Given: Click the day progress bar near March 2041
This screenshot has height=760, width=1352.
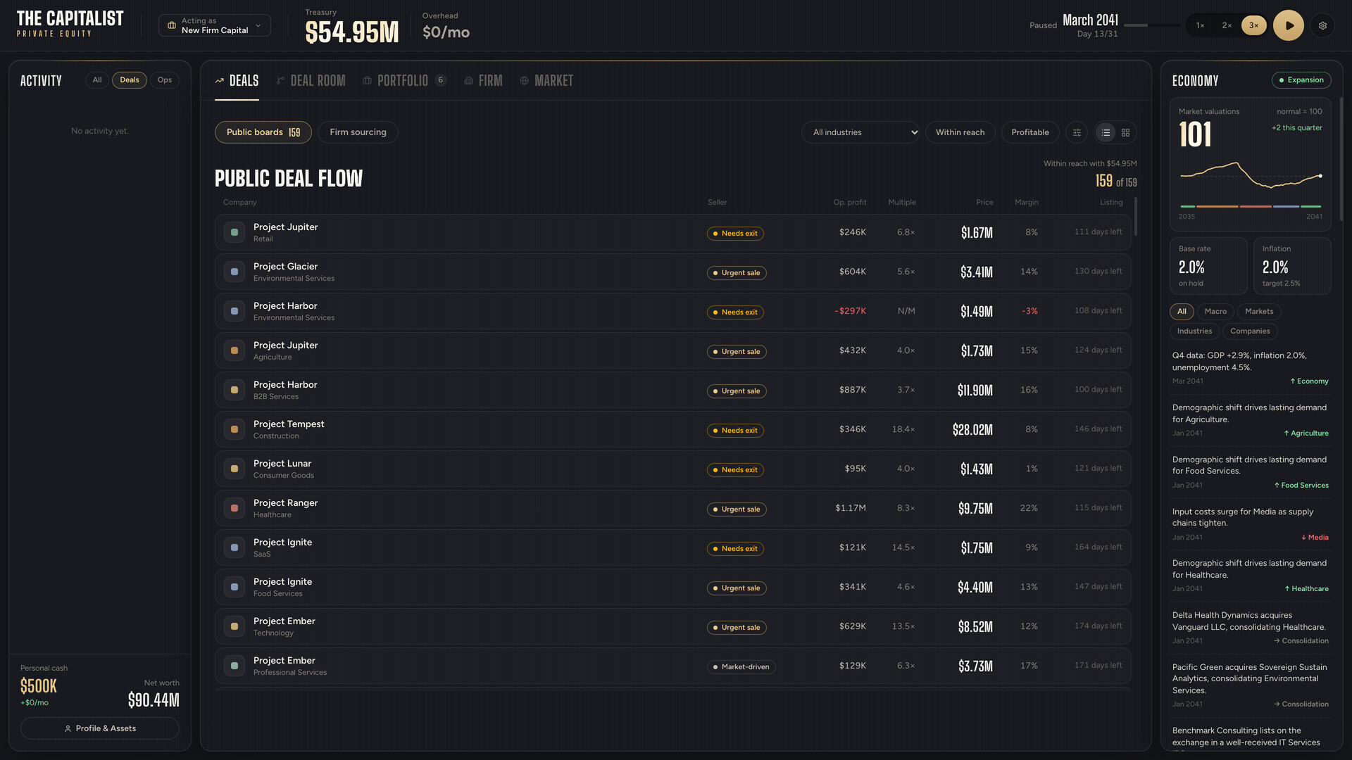Looking at the screenshot, I should [x=1151, y=25].
